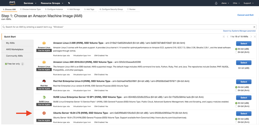The image size is (259, 127).
Task: Go to 5. Add Tags step
Action: click(89, 9)
